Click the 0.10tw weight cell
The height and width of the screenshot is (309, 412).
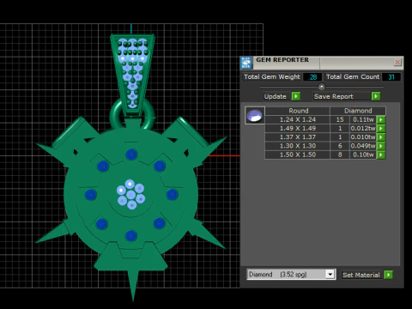[x=363, y=154]
